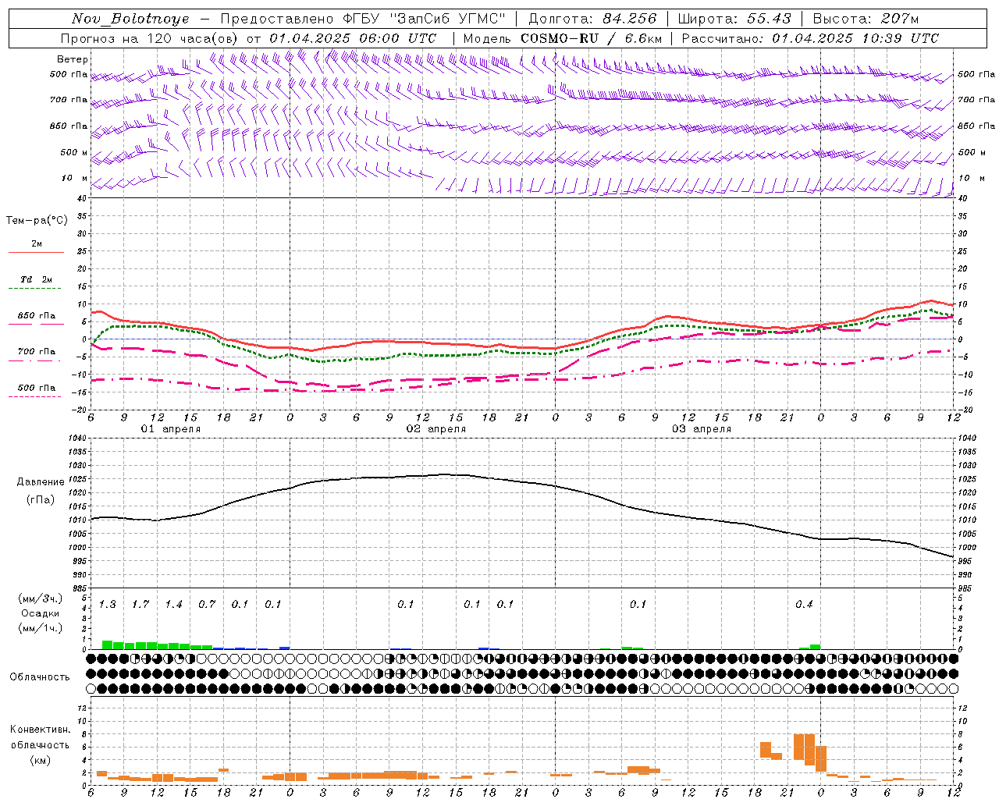Select the provider text ФГБУ "ЗапСиб УГМС"
999x799 pixels.
(x=424, y=19)
